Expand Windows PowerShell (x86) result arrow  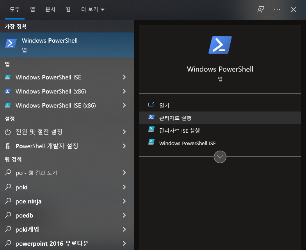(124, 91)
